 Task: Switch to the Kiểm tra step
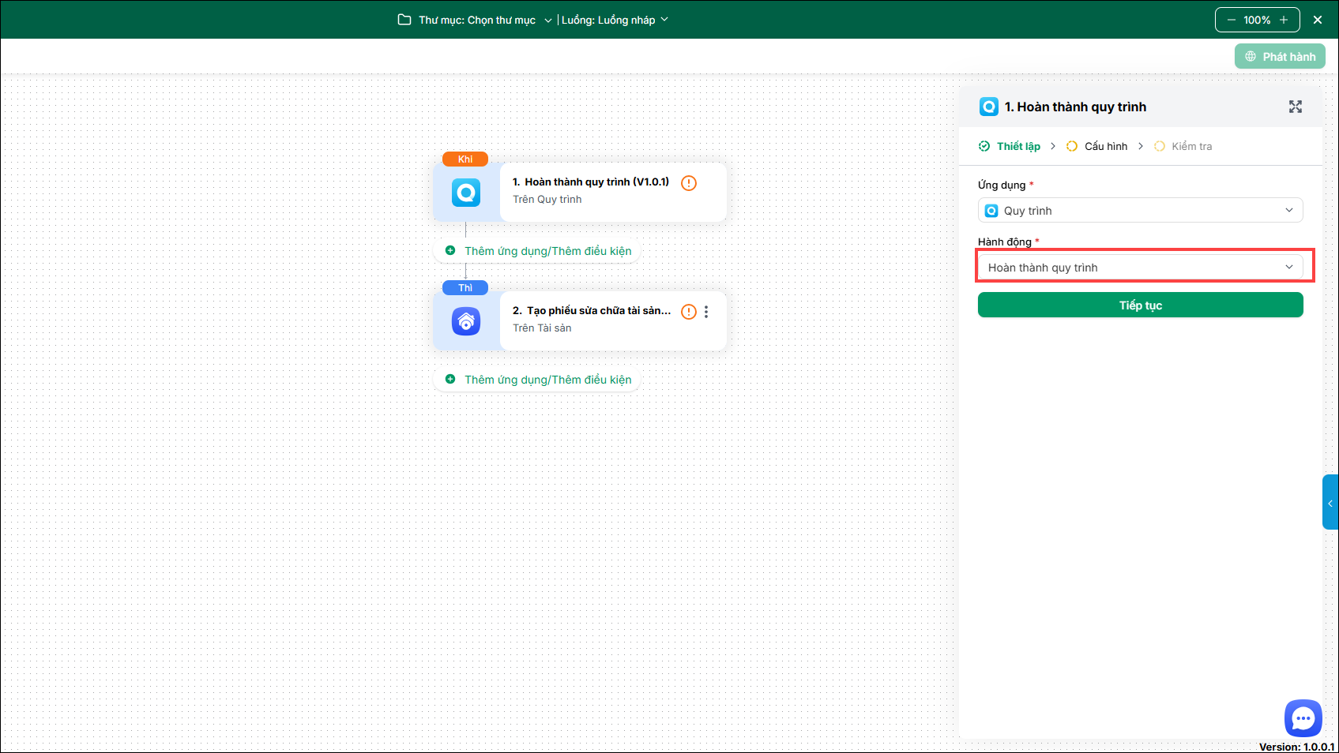(1190, 146)
